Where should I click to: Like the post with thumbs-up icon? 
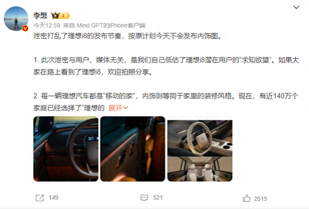[x=247, y=198]
